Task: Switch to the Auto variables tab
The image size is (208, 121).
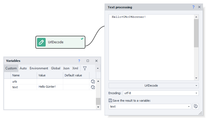Action: [23, 68]
